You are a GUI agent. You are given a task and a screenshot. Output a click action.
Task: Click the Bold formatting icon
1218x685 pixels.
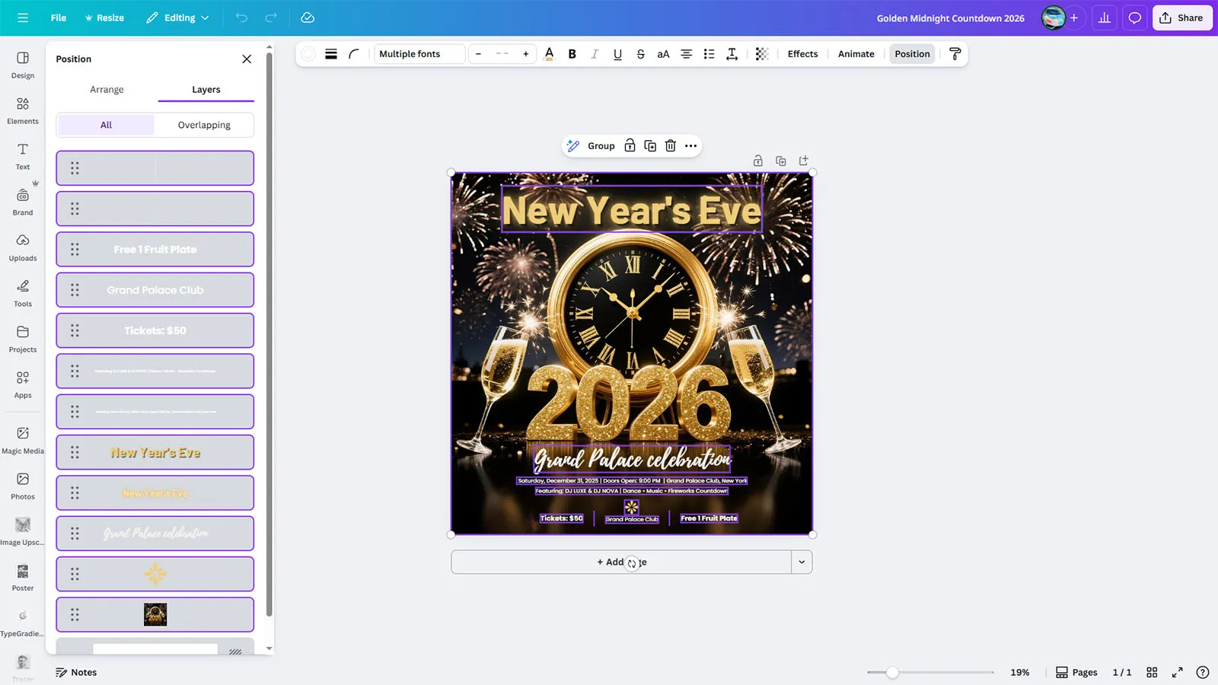[x=572, y=54]
